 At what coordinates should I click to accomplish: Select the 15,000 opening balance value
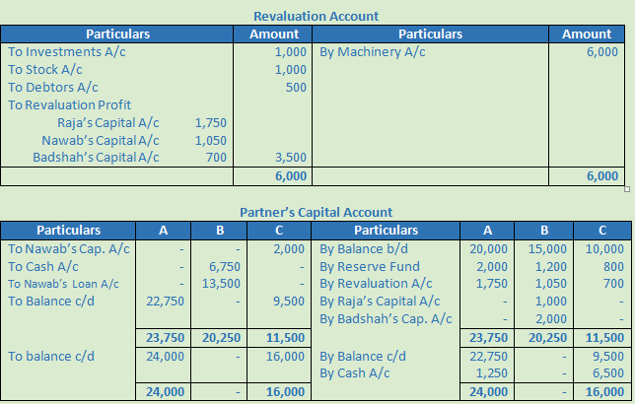547,249
